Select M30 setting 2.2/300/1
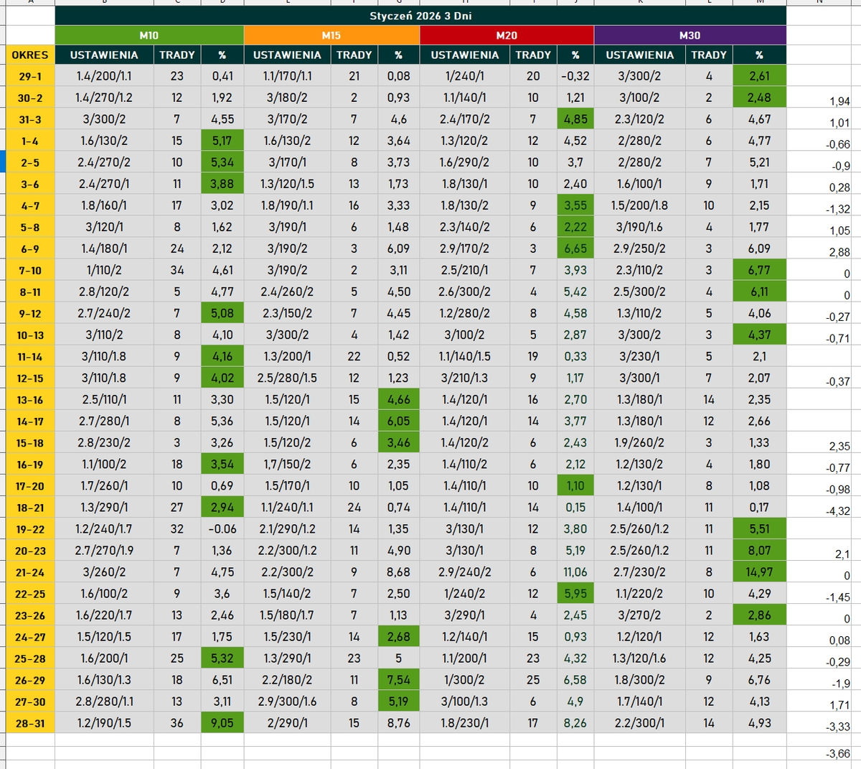 [639, 723]
